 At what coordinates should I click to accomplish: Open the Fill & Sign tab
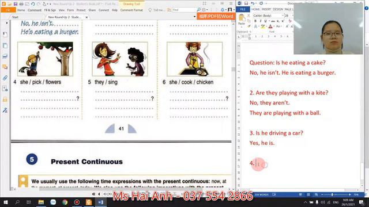point(50,10)
